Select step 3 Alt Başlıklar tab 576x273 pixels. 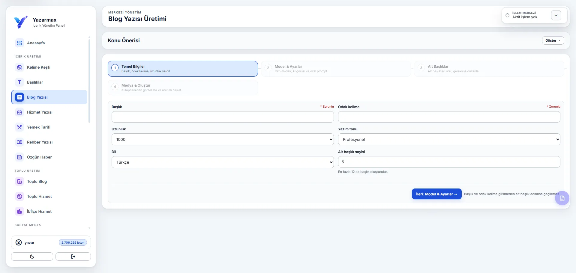[x=489, y=69]
